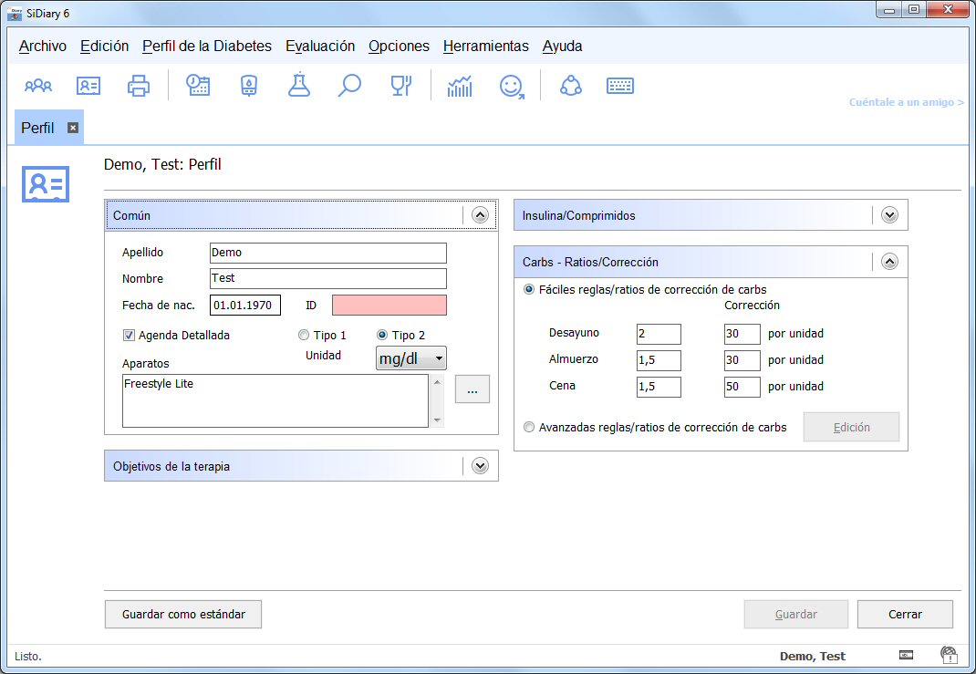
Task: Open the statistics chart toolbar icon
Action: point(460,86)
